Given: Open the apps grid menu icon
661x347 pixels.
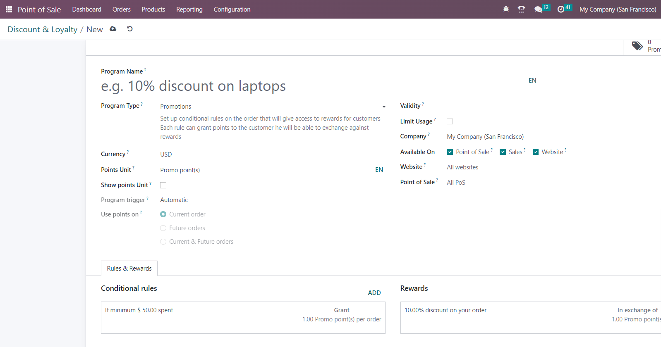Looking at the screenshot, I should pos(9,9).
